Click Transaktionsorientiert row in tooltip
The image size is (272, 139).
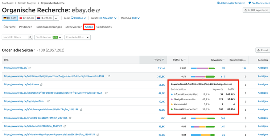203,109
